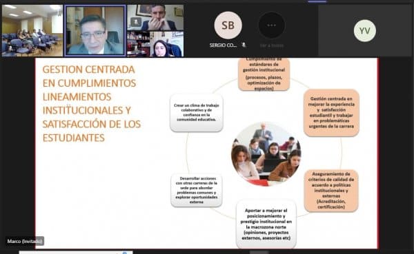Screen dimensions: 414x254
Task: Select video tile of woman with dark hair
Action: (166, 44)
